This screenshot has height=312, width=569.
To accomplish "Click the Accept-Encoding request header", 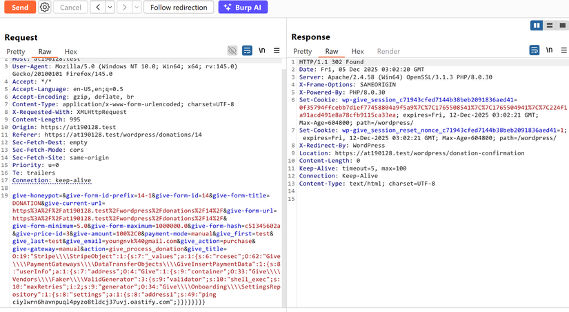I will 73,97.
